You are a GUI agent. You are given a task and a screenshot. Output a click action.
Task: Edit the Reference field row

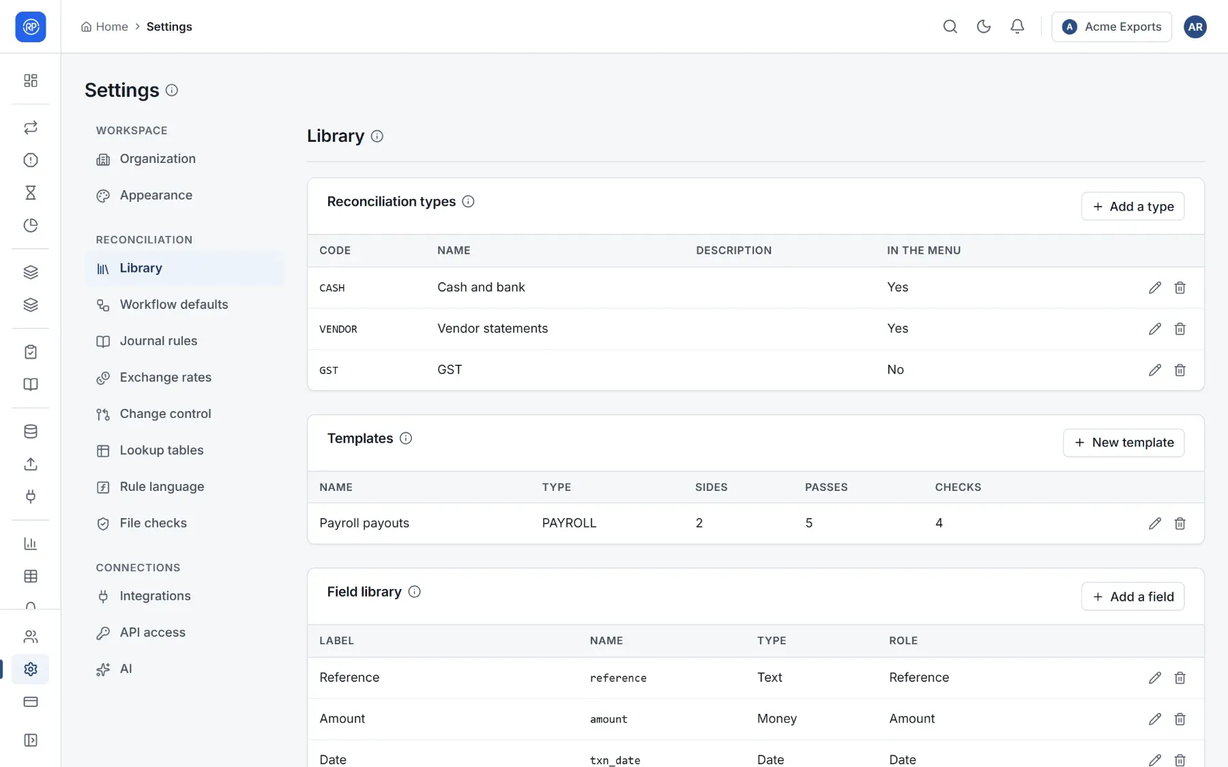[x=1154, y=678]
